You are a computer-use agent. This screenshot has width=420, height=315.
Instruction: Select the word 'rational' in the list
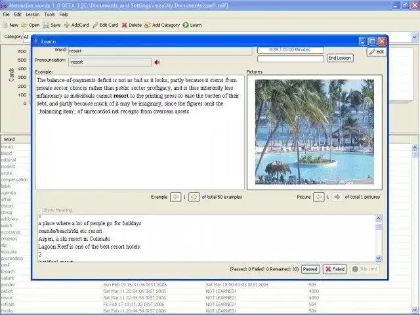click(9, 160)
